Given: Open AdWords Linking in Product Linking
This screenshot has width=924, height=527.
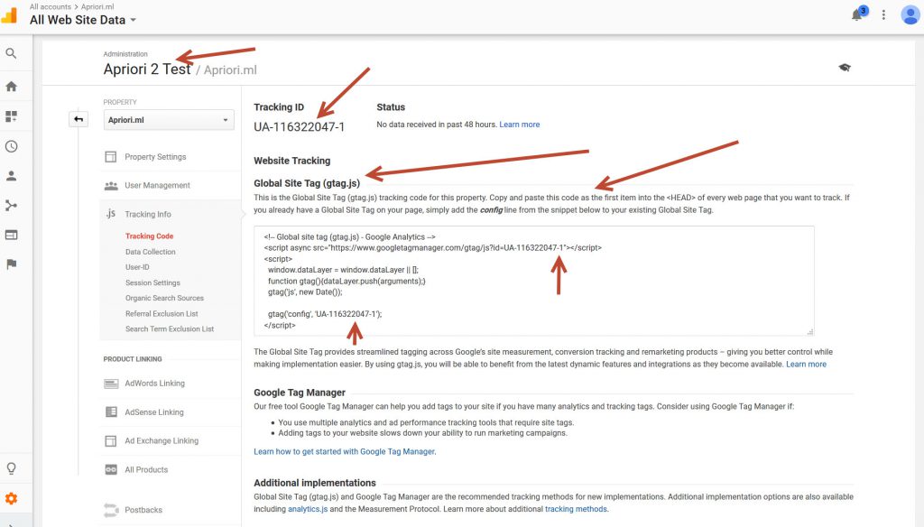Looking at the screenshot, I should (x=154, y=384).
